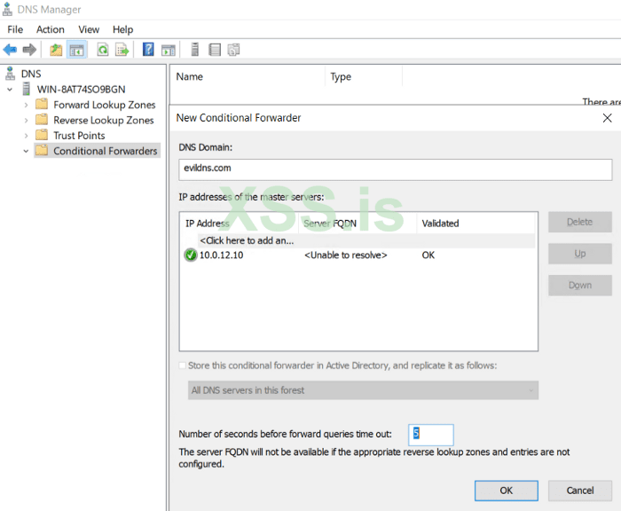Collapse the WIN-8AT74SO9BGN server node
Viewport: 621px width, 511px height.
click(10, 90)
